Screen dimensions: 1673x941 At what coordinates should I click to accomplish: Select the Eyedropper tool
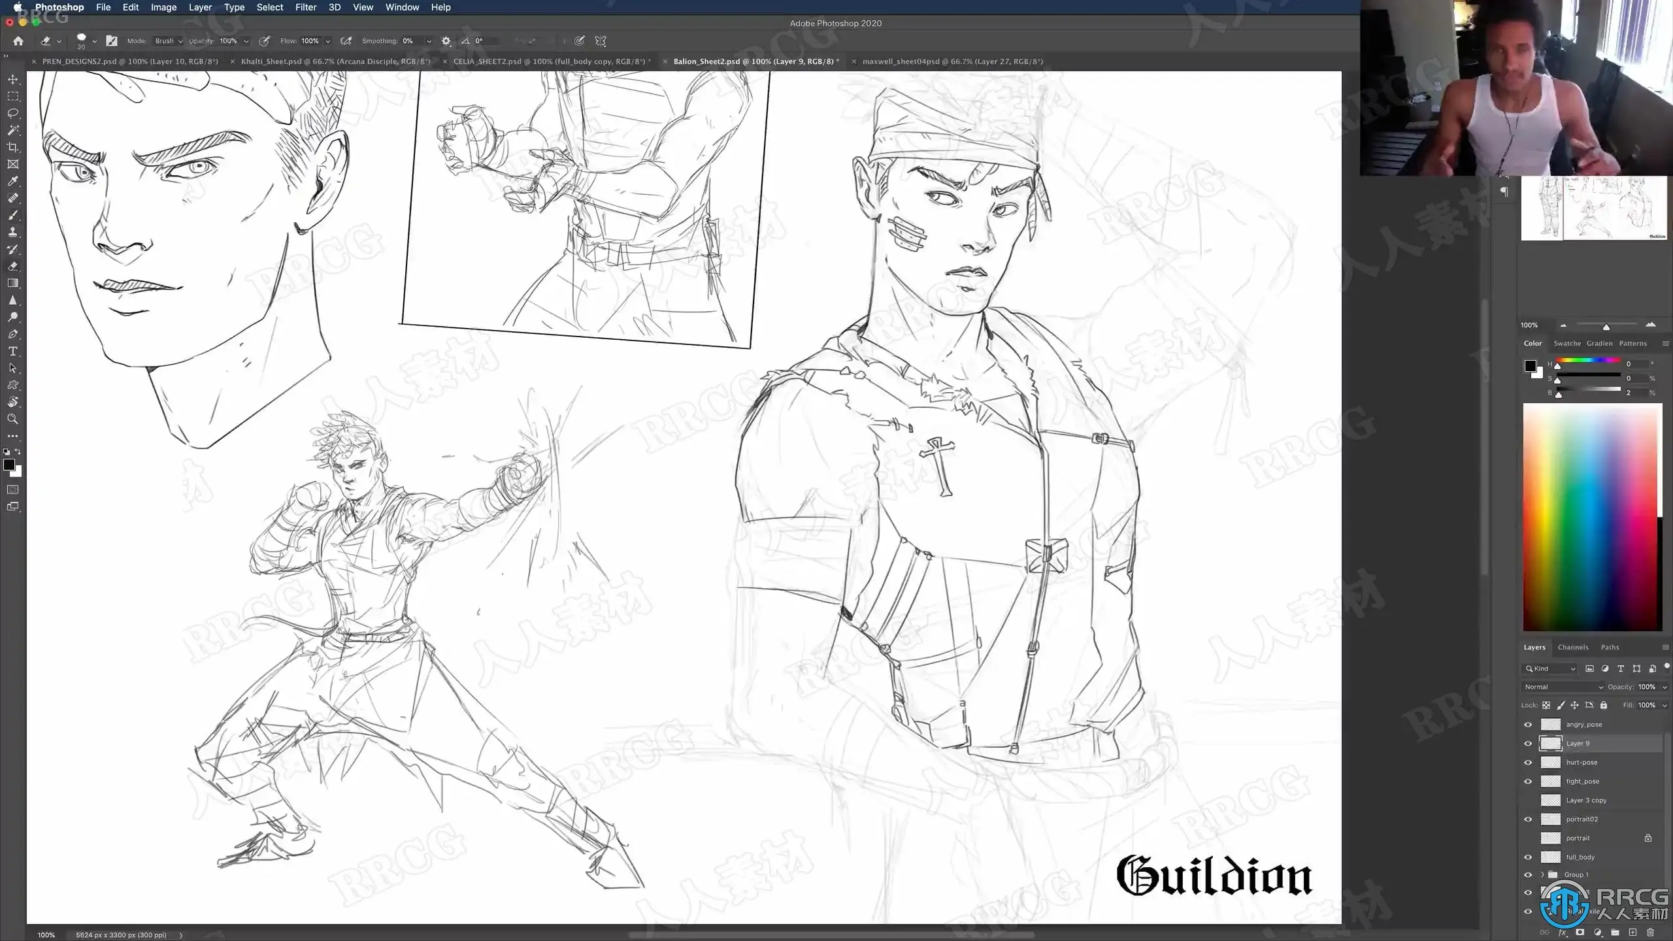(x=12, y=181)
